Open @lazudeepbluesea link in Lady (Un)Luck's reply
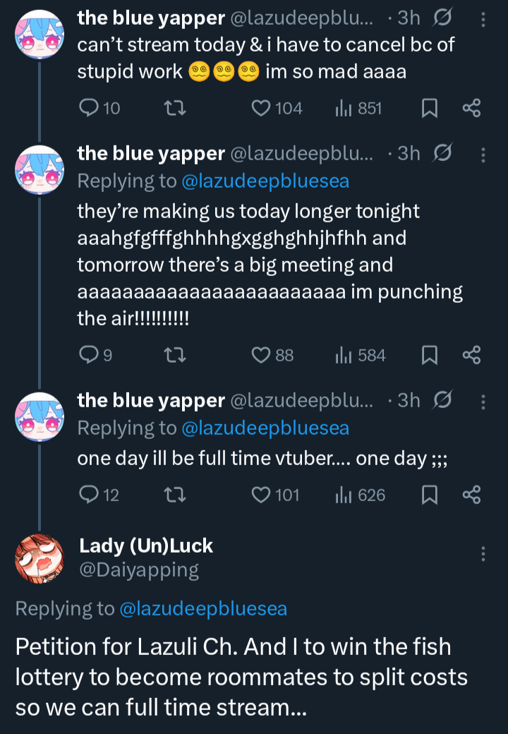 203,608
